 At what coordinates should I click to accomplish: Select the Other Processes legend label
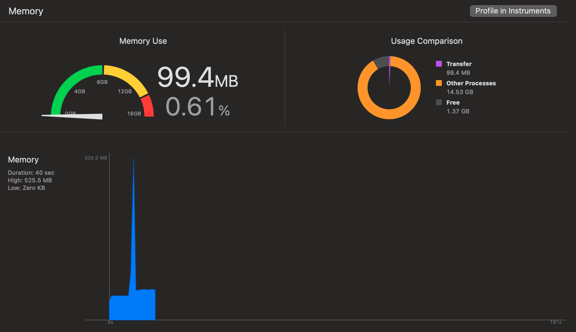point(471,83)
